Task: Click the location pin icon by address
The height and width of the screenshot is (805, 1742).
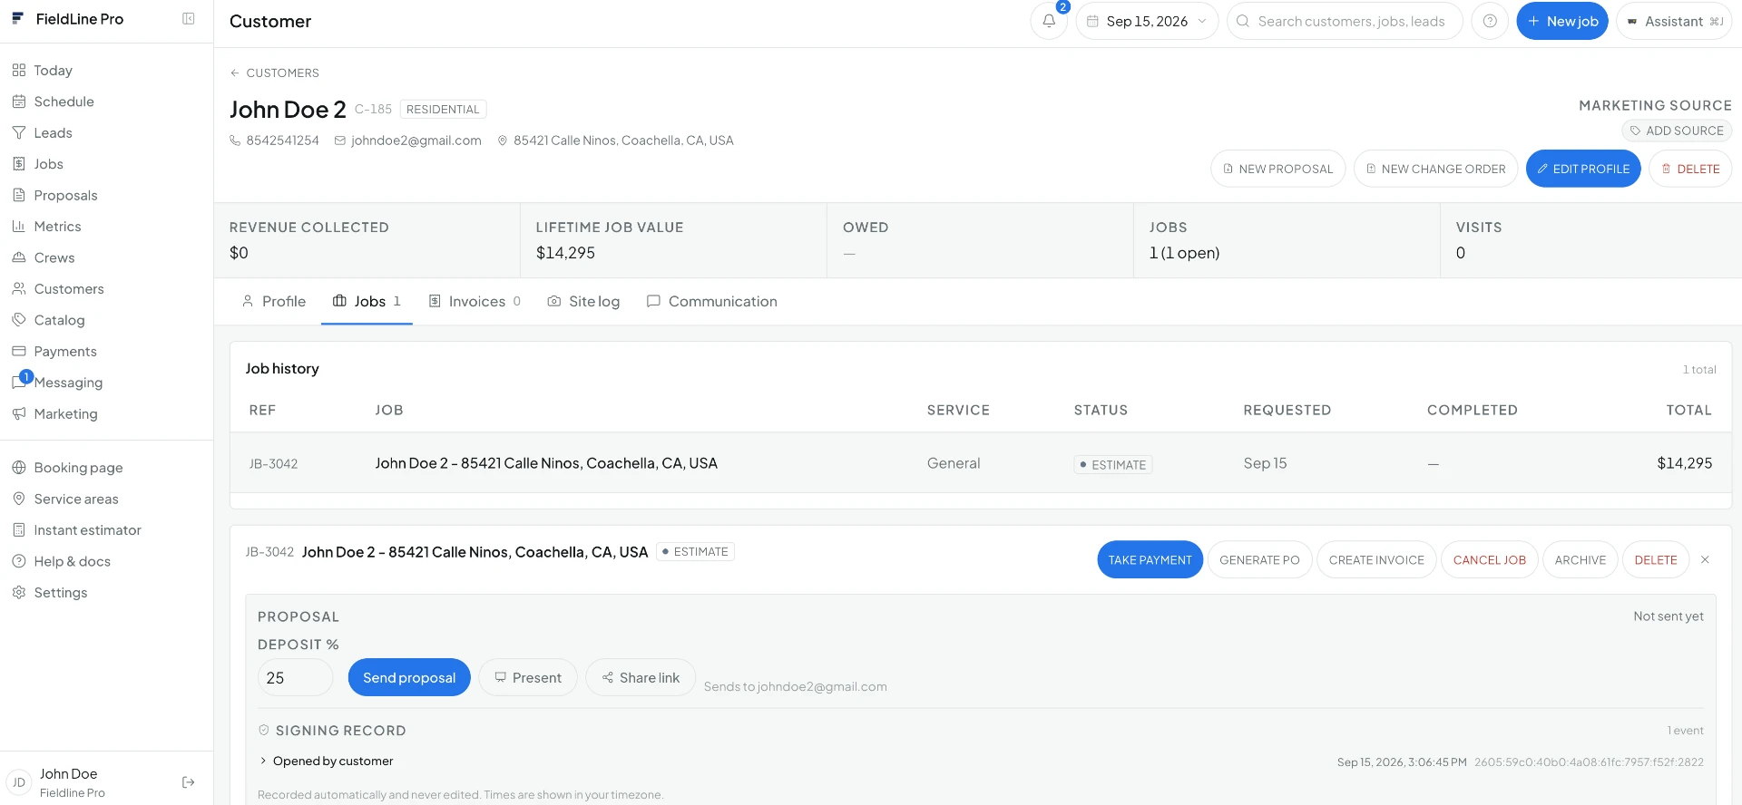Action: [502, 141]
